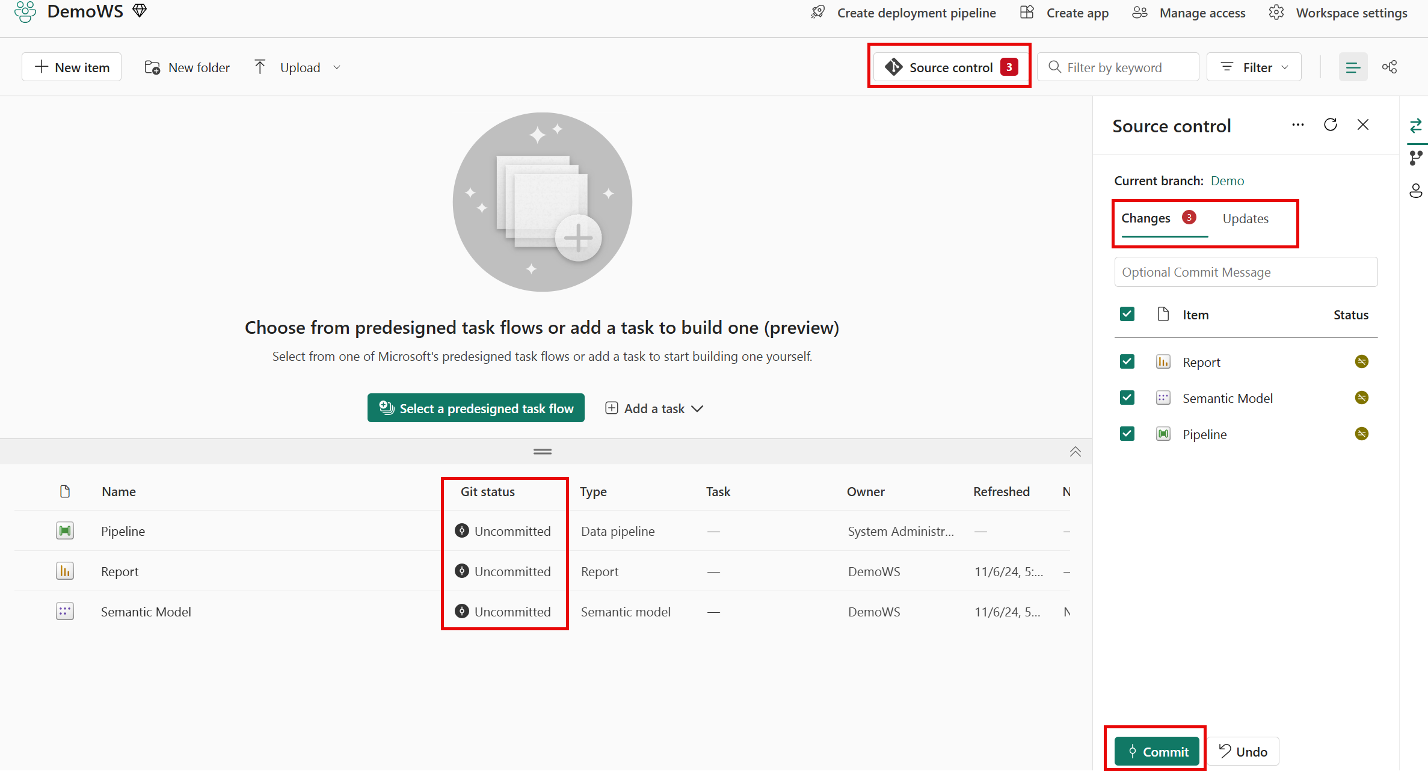Click the Commit button
Image resolution: width=1428 pixels, height=771 pixels.
click(1156, 751)
